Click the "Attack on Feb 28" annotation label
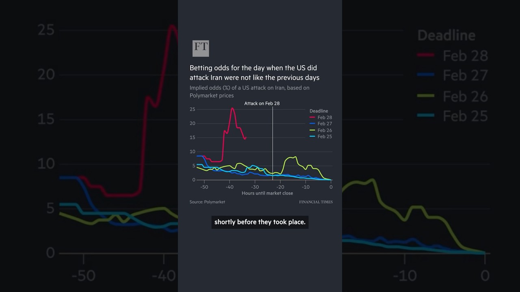This screenshot has width=520, height=292. [x=262, y=103]
